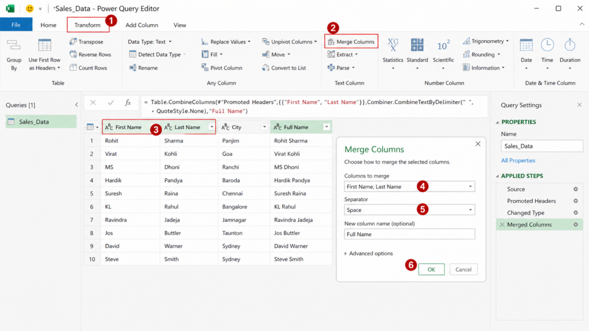Click the Merge Columns command
This screenshot has height=331, width=589.
tap(351, 41)
